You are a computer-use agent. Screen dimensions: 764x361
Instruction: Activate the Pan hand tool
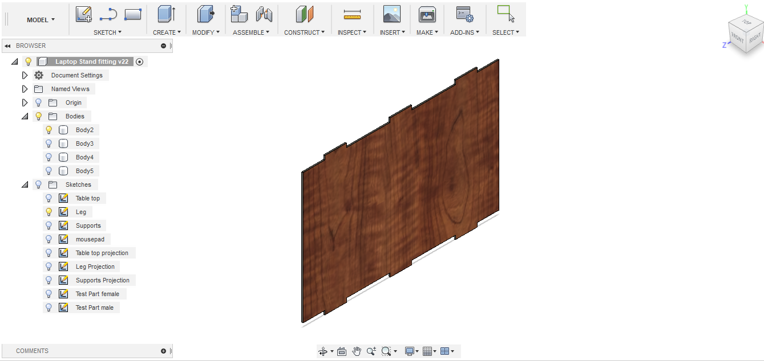click(357, 351)
